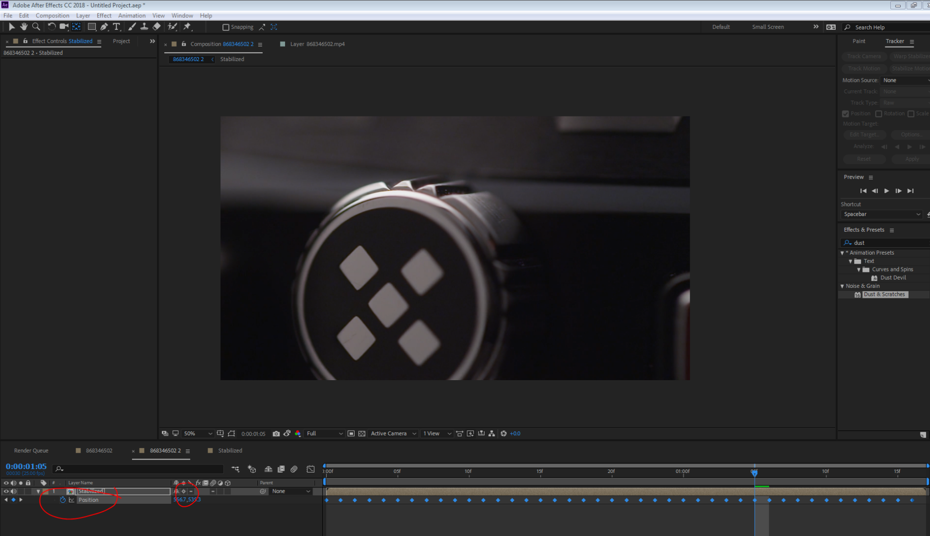Open the Animation menu
This screenshot has width=930, height=536.
click(x=132, y=15)
